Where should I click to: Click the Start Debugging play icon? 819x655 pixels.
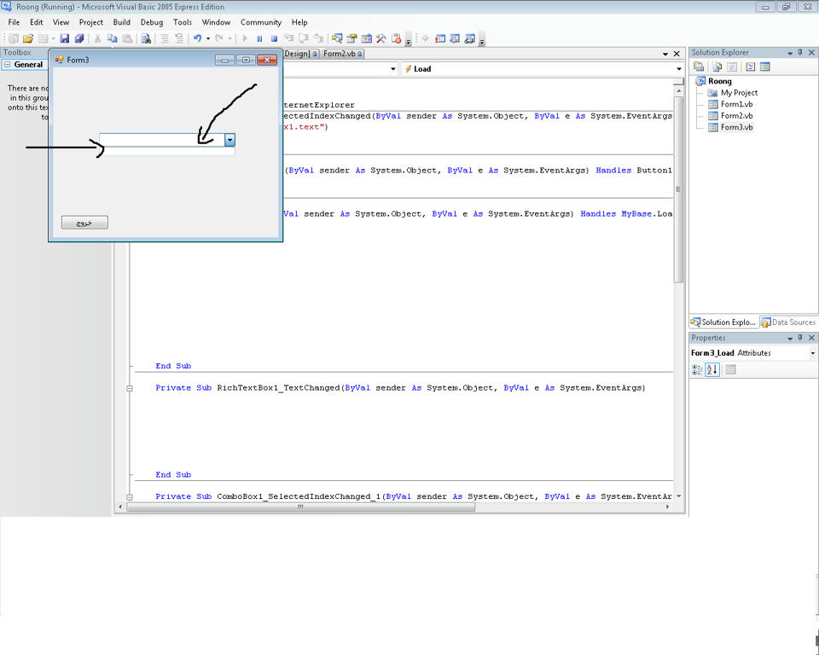245,38
